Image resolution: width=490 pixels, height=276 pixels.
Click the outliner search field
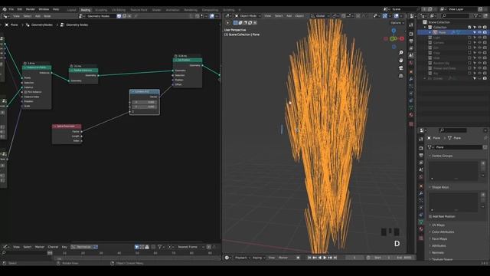(455, 15)
